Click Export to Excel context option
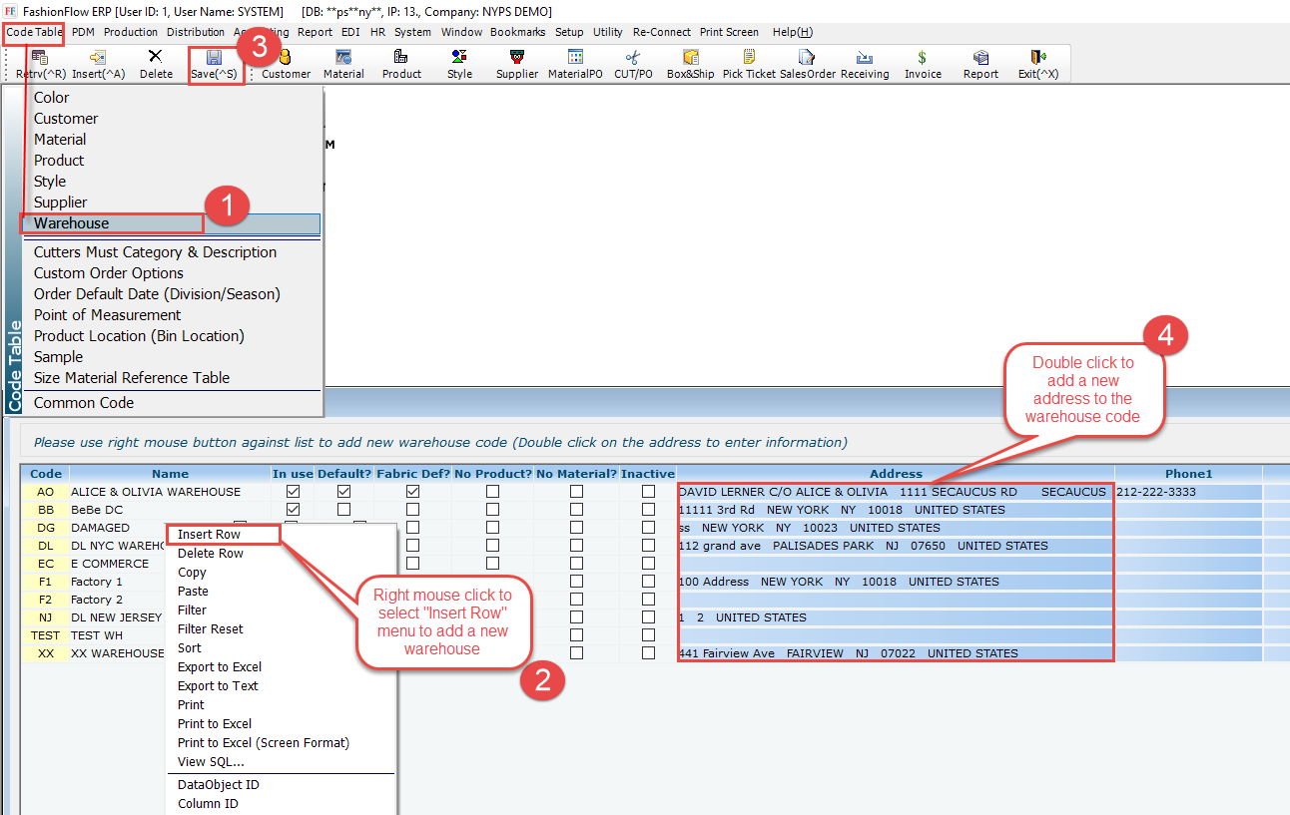The image size is (1290, 815). click(220, 667)
